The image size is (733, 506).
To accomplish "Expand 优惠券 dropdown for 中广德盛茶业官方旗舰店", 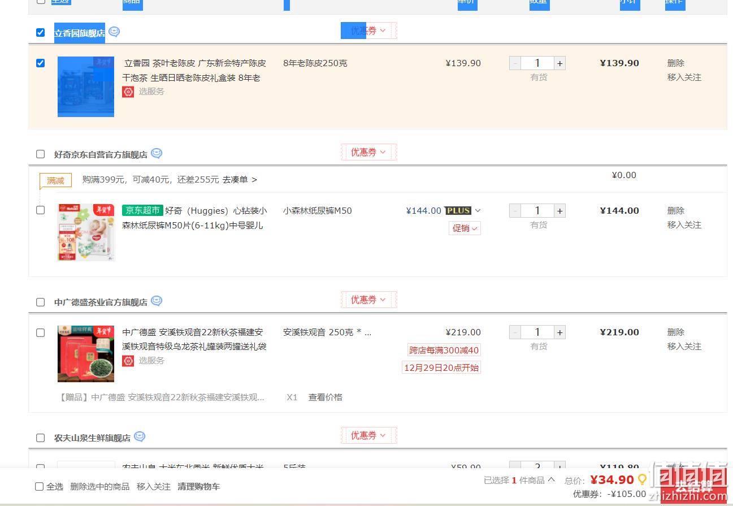I will click(x=368, y=300).
